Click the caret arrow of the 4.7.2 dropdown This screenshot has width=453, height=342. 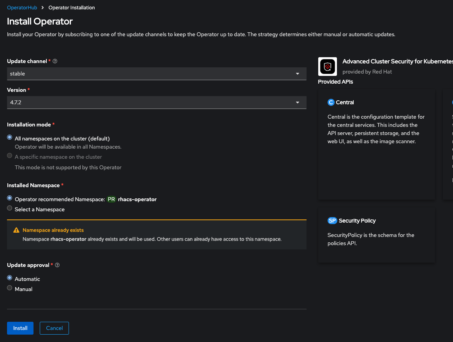[297, 103]
